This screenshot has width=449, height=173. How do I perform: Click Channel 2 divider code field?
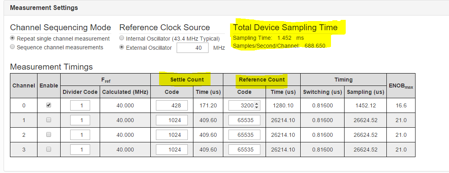(80, 135)
